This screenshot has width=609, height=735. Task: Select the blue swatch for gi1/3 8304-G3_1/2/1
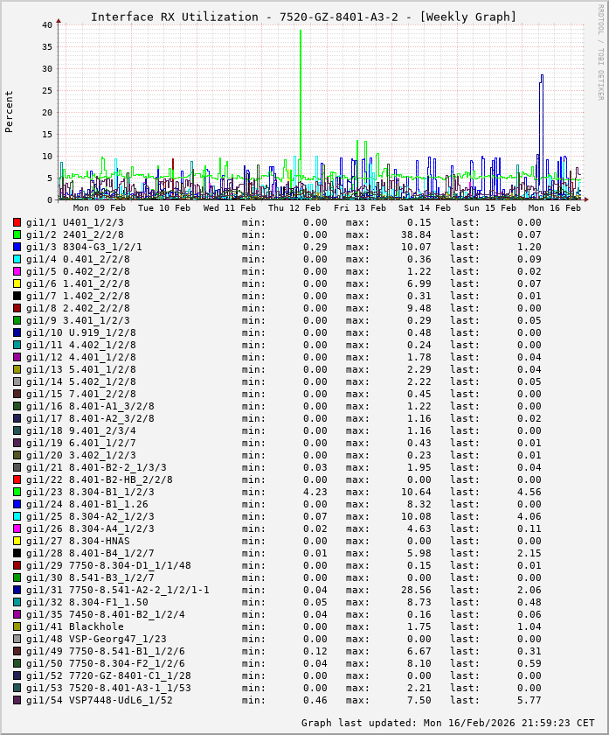pos(17,247)
